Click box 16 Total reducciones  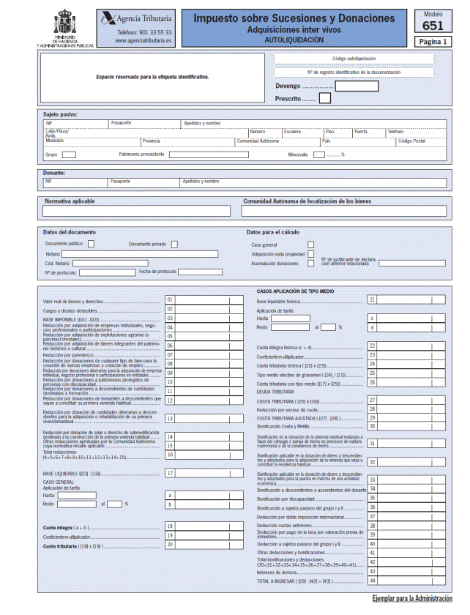pos(209,455)
